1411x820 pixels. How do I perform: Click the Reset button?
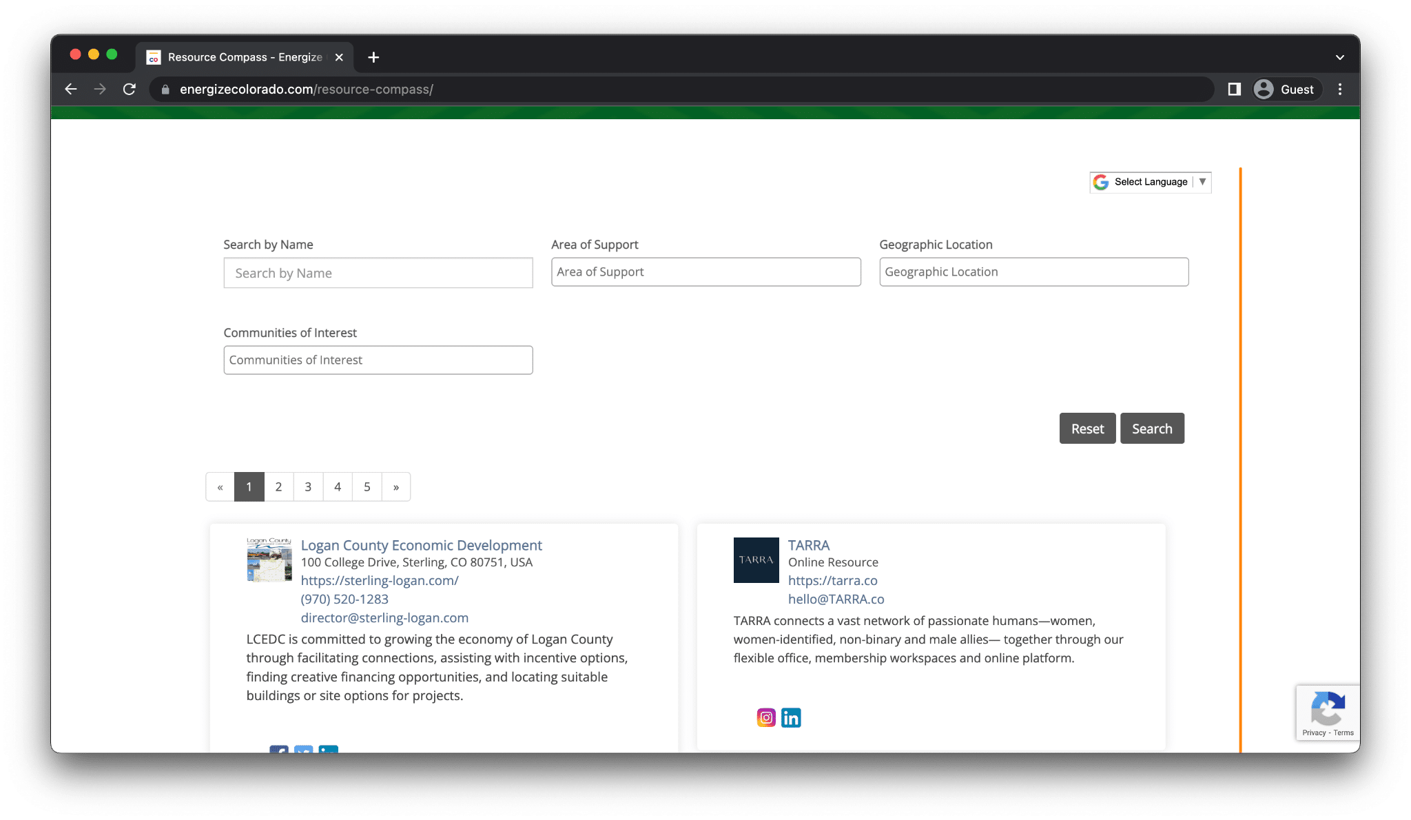(x=1087, y=429)
